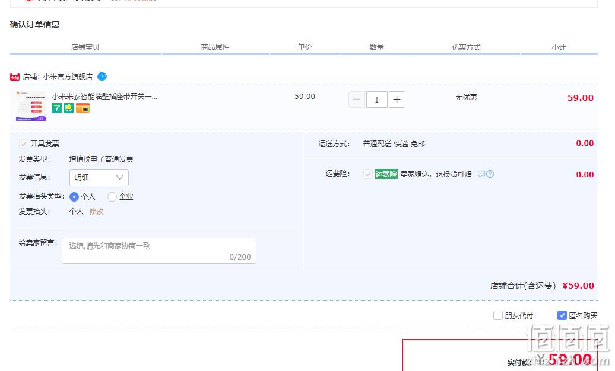Decrease quantity with the minus button
This screenshot has height=371, width=615.
click(357, 100)
